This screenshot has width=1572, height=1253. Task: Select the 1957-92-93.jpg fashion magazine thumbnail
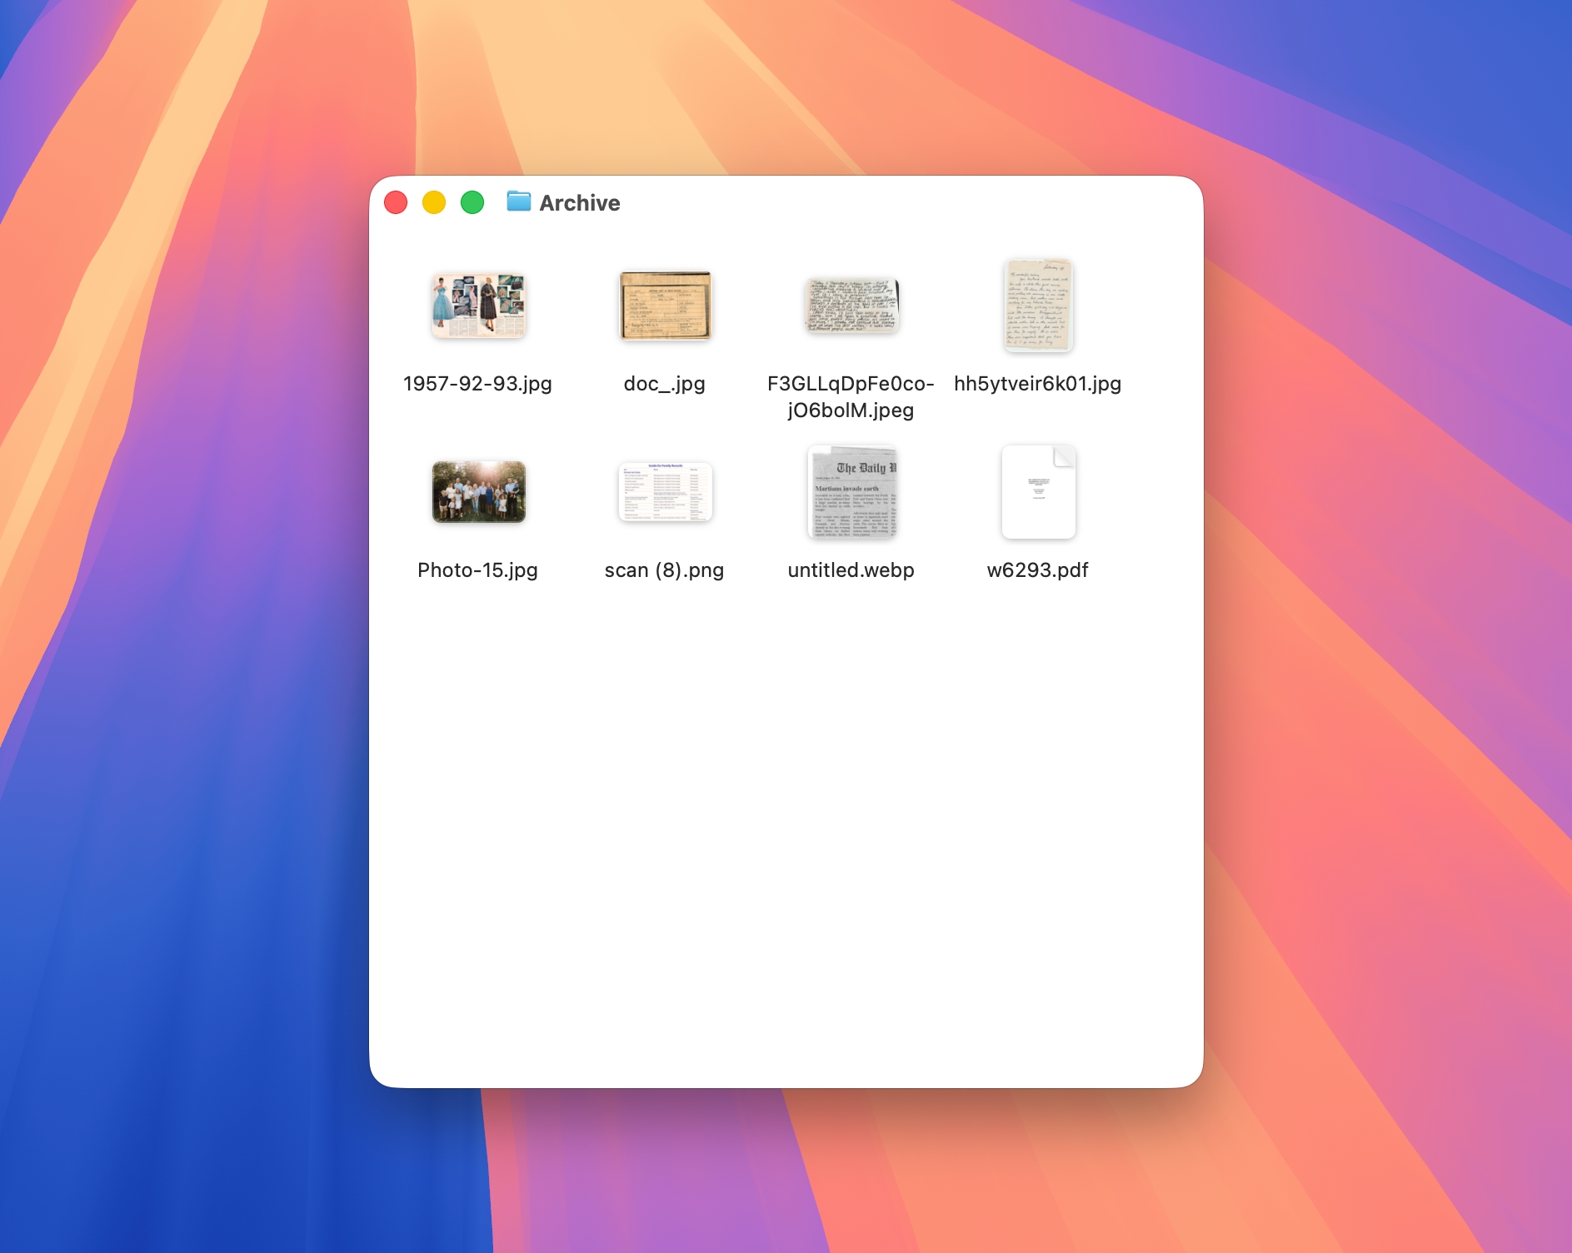(x=478, y=306)
